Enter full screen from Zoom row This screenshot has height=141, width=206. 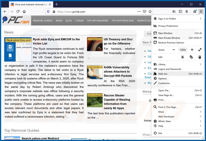pos(200,50)
